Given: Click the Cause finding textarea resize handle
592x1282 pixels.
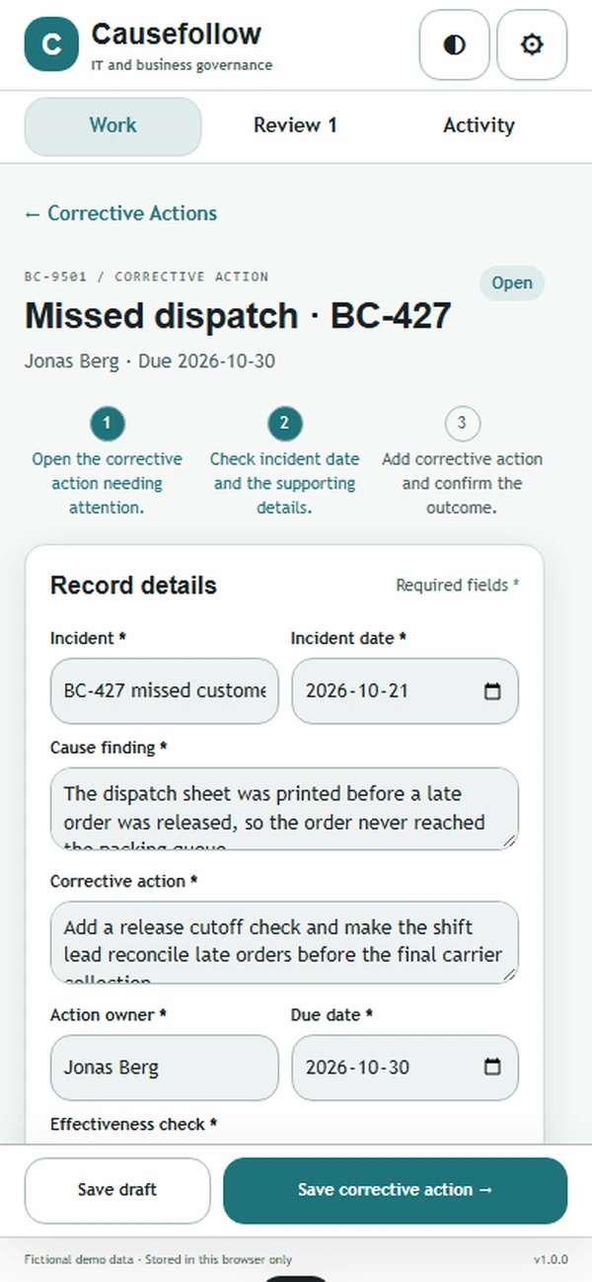Looking at the screenshot, I should (x=509, y=841).
